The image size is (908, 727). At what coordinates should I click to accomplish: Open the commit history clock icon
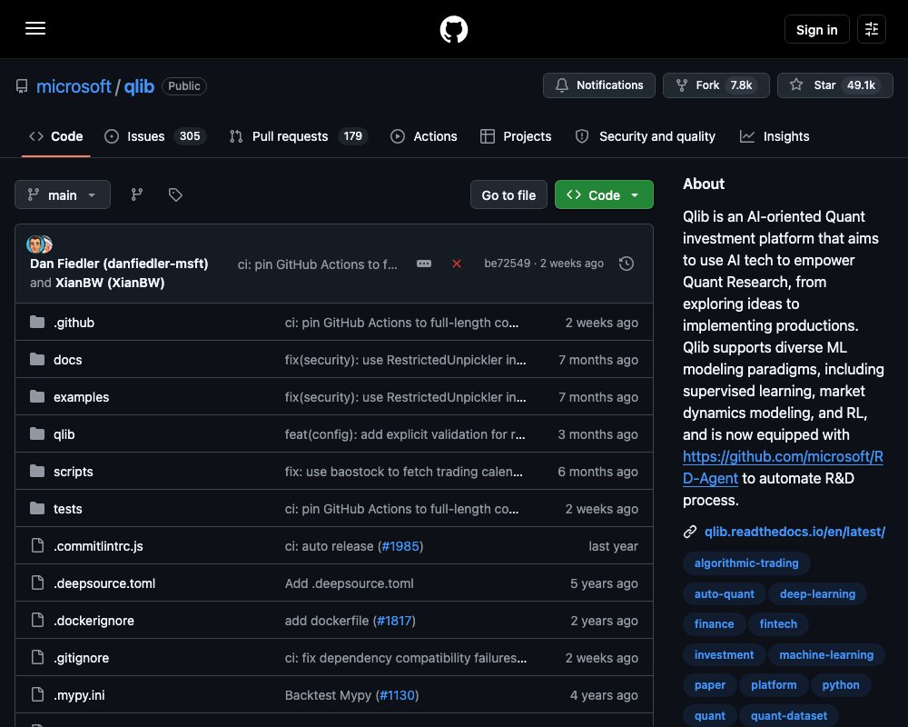(x=626, y=264)
